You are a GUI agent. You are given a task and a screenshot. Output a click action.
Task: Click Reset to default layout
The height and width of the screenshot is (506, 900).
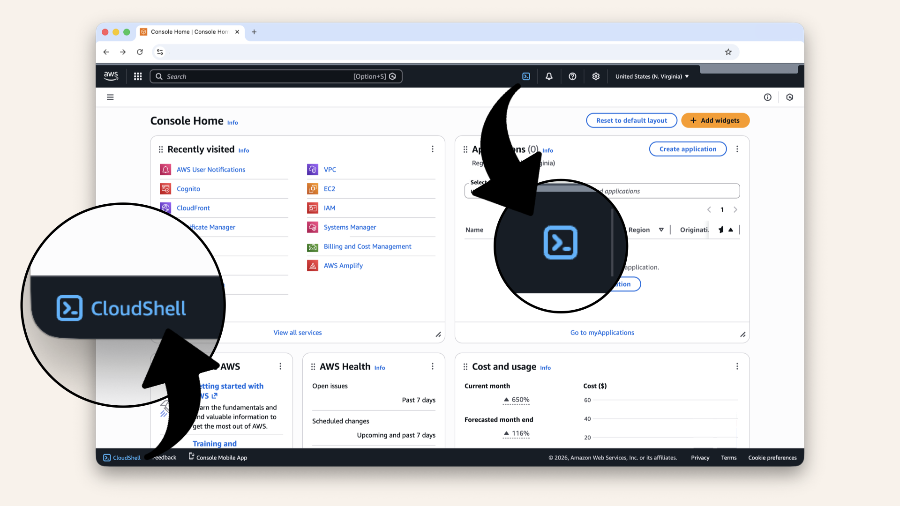coord(631,120)
